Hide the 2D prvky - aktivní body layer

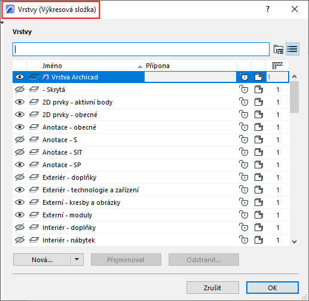[20, 102]
